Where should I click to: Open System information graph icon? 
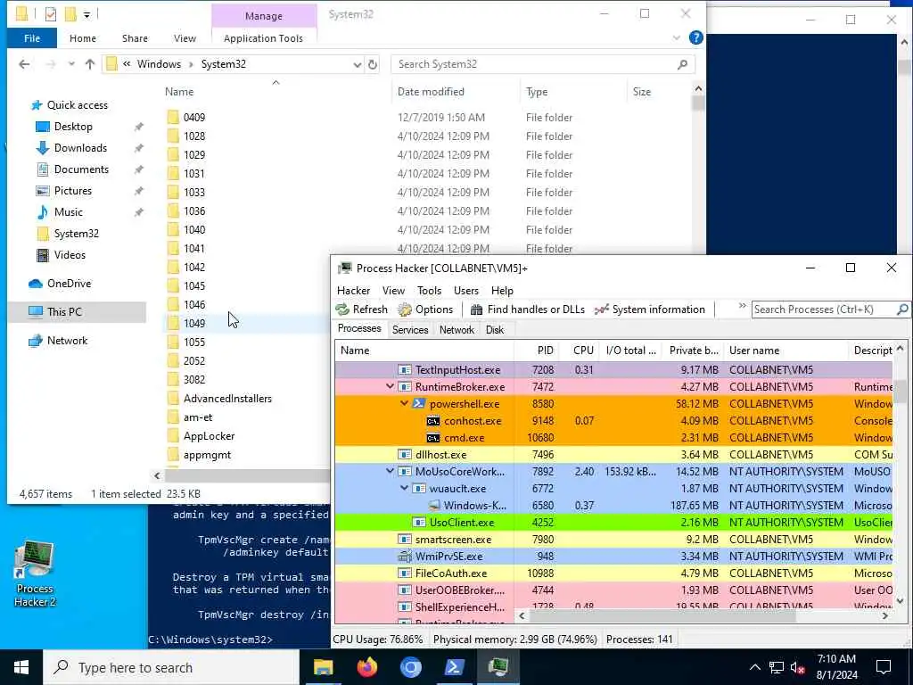pos(602,309)
